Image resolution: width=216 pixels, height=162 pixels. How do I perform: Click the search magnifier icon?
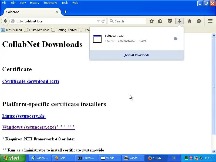112,21
